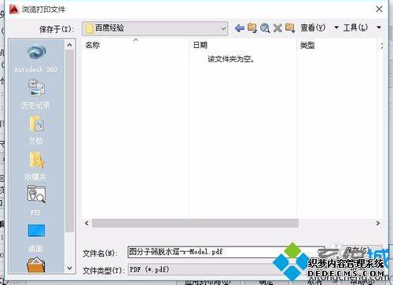Click the 文件名 input field
Screen dimensions: 393x285
[226, 252]
